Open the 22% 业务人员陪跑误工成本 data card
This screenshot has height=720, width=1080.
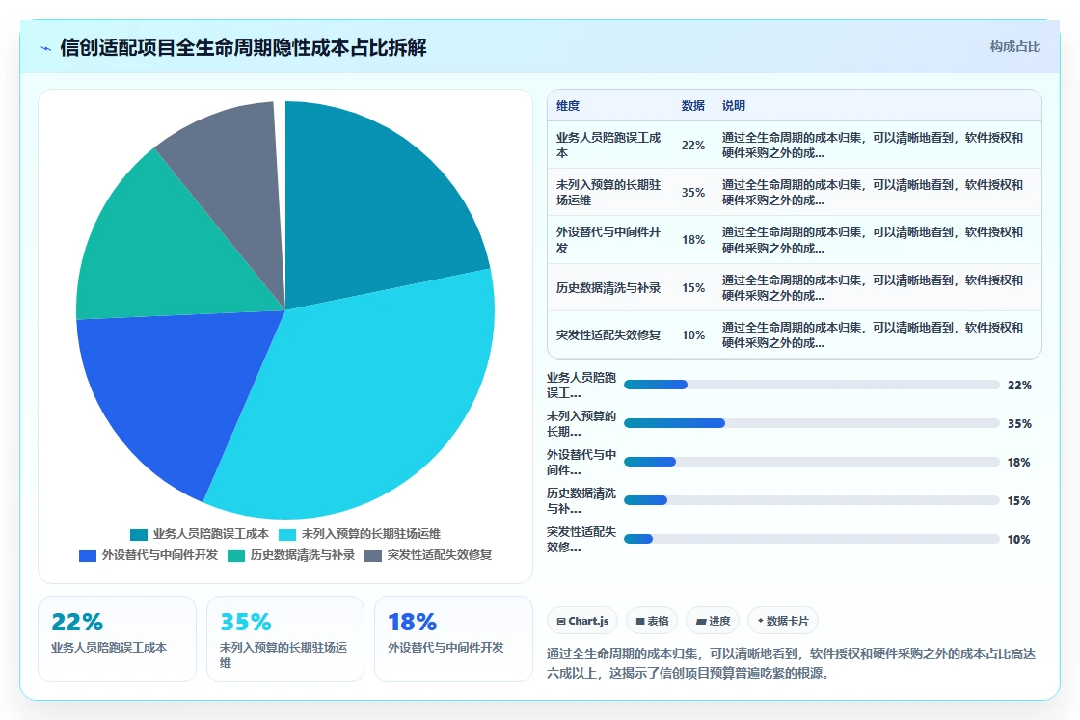pos(117,639)
